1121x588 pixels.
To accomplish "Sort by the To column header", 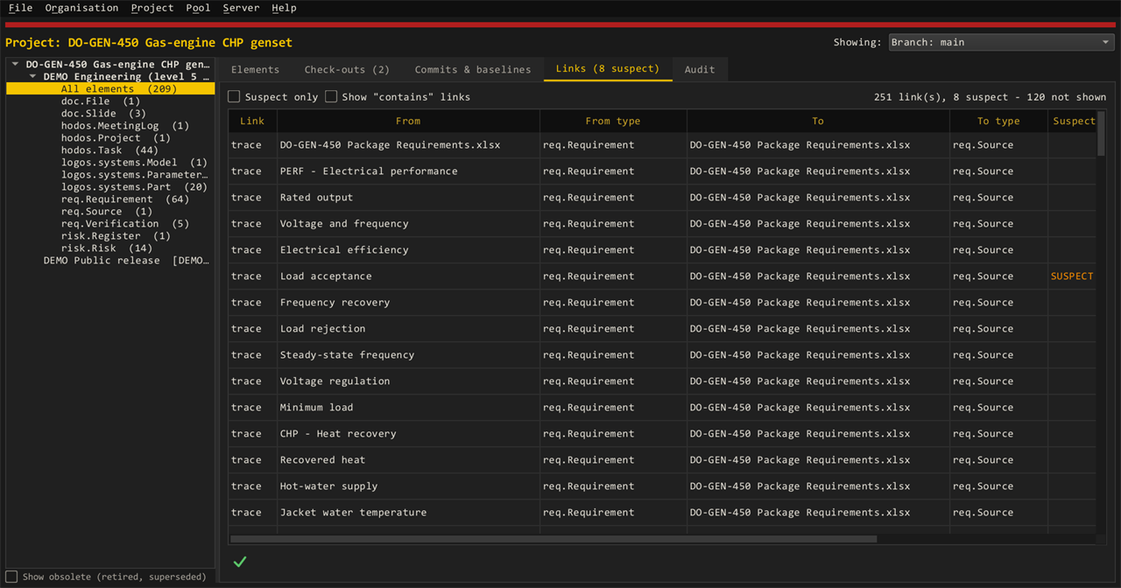I will [x=818, y=121].
